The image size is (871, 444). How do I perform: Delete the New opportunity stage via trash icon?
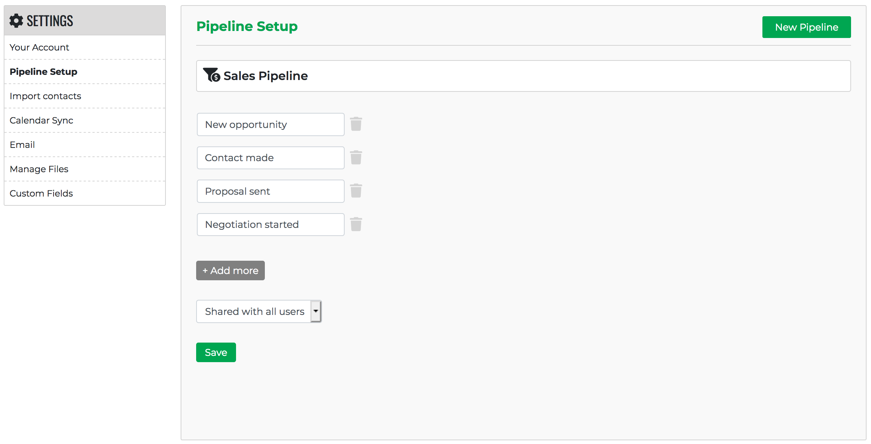[356, 124]
